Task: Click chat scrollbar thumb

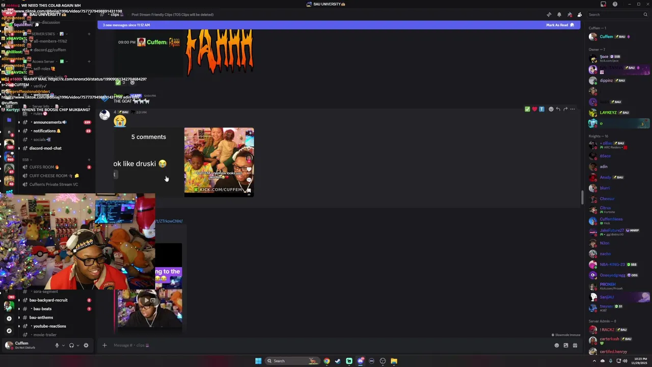Action: tap(583, 198)
